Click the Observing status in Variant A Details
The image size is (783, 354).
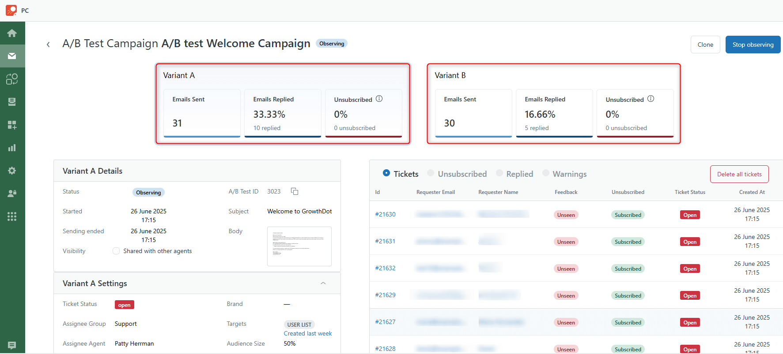[148, 192]
